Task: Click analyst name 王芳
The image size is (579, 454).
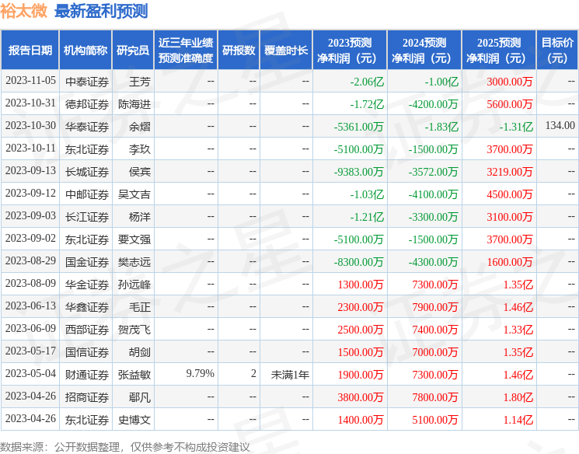Action: point(140,82)
